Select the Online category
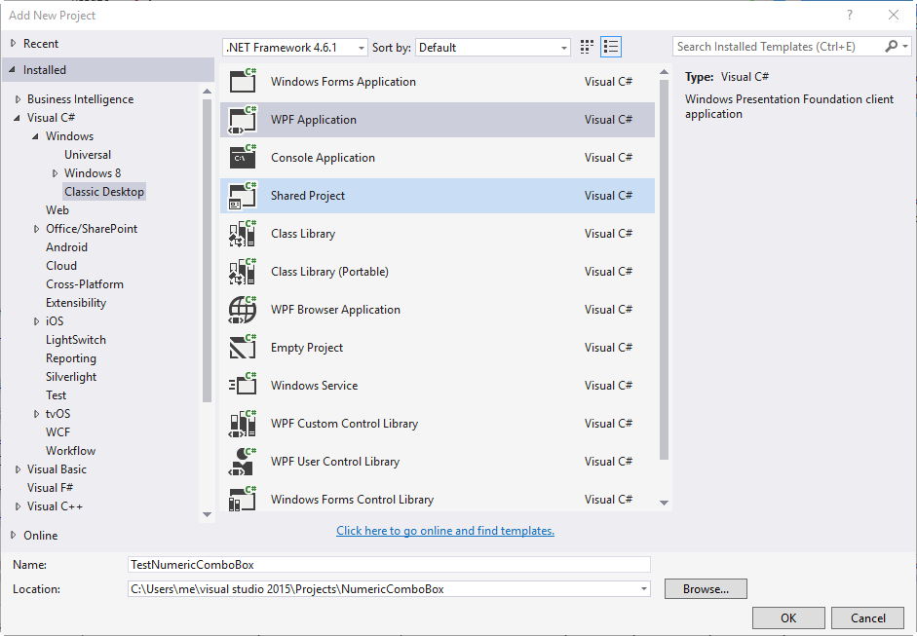Image resolution: width=917 pixels, height=636 pixels. coord(43,535)
